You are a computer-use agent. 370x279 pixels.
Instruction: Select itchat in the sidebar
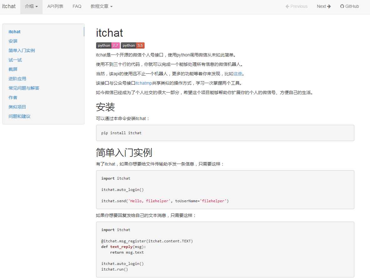(14, 32)
